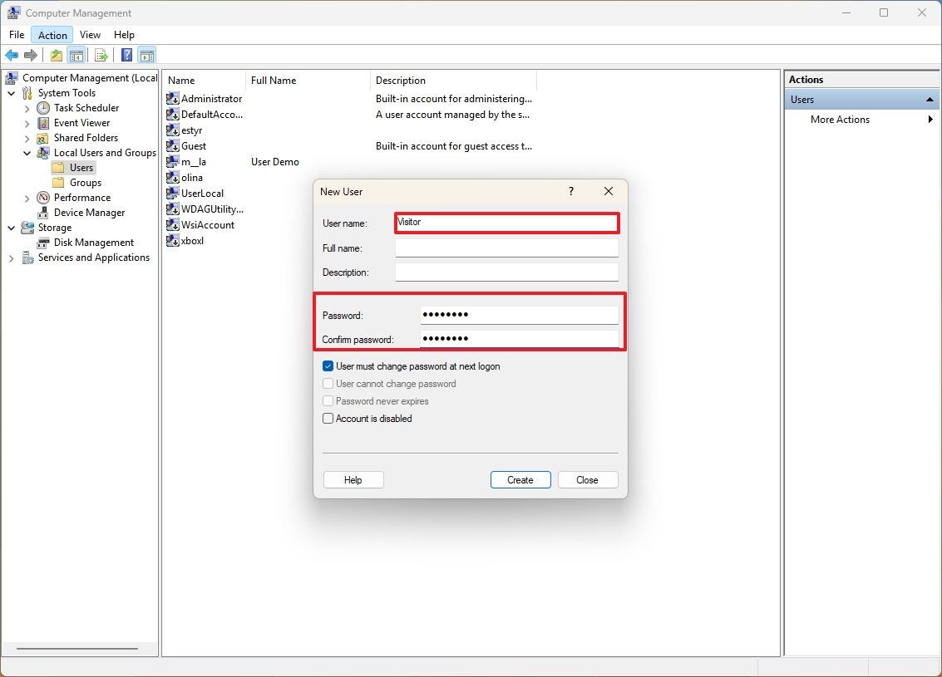Screen dimensions: 942x677
Task: Check the Password never expires option
Action: click(x=328, y=401)
